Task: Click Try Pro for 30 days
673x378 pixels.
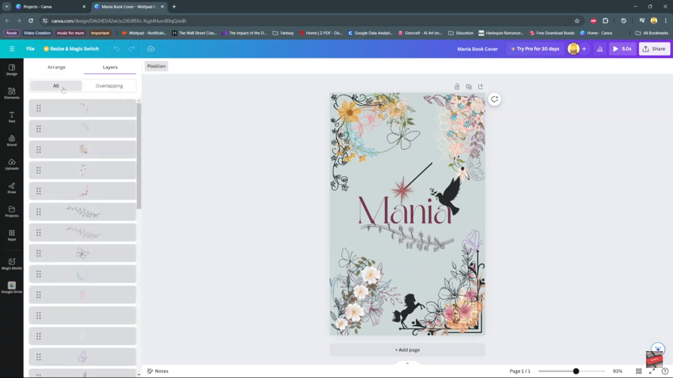Action: click(535, 49)
